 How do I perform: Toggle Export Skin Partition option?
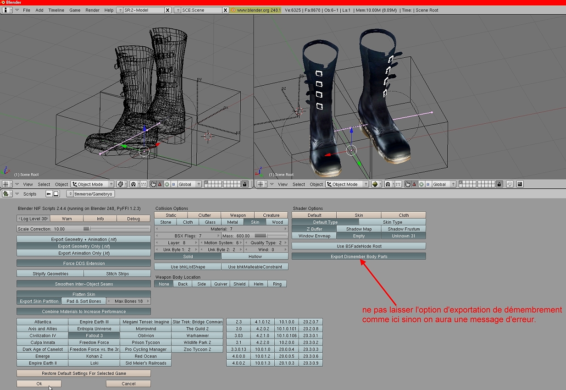pyautogui.click(x=39, y=301)
